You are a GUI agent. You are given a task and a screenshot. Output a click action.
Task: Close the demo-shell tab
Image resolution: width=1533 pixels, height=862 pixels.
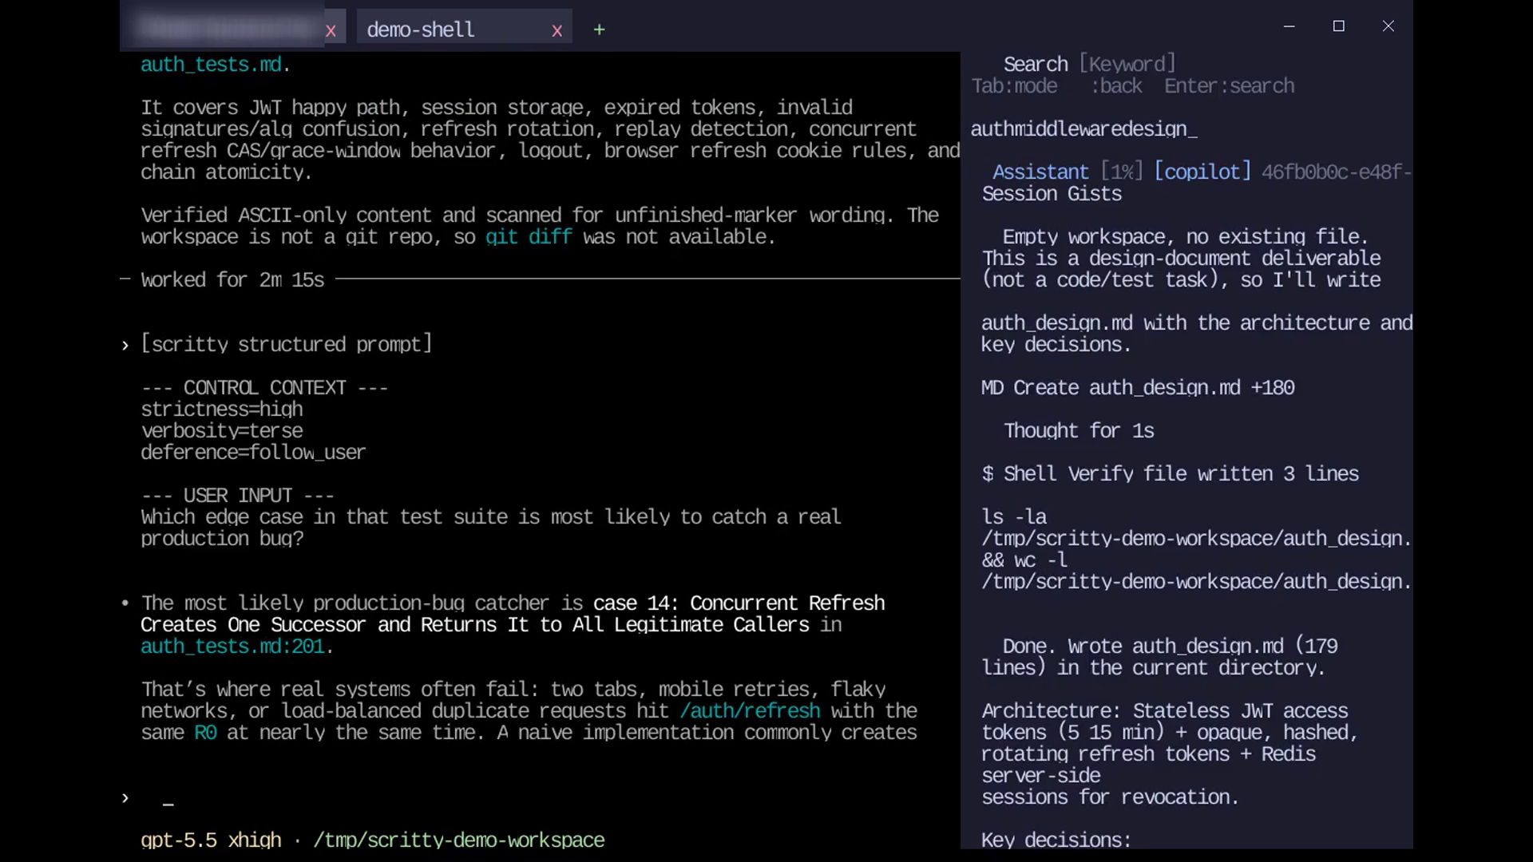[x=557, y=30]
